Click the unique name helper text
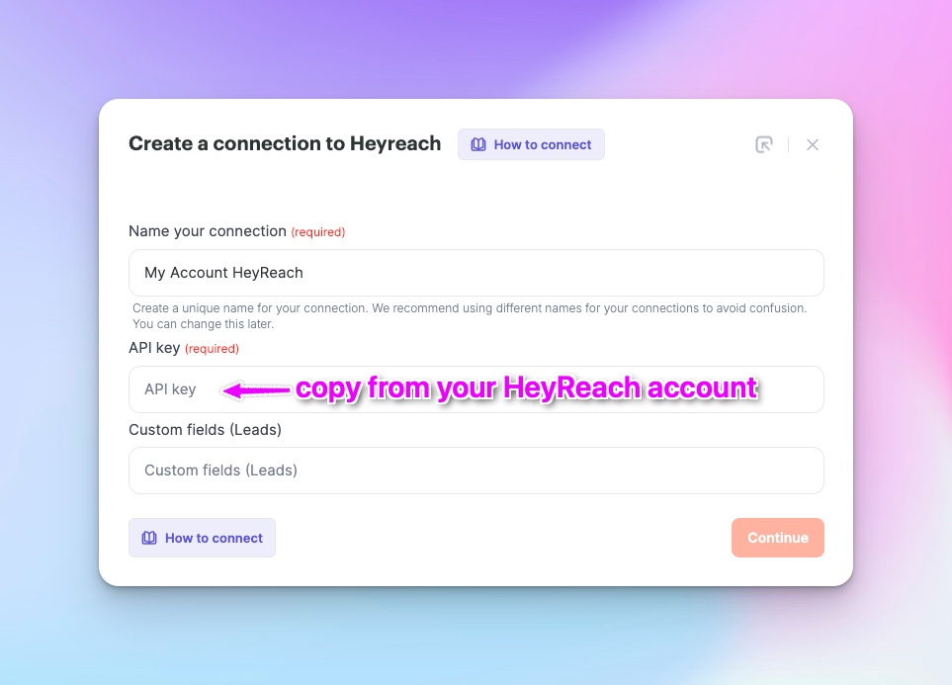 tap(470, 315)
